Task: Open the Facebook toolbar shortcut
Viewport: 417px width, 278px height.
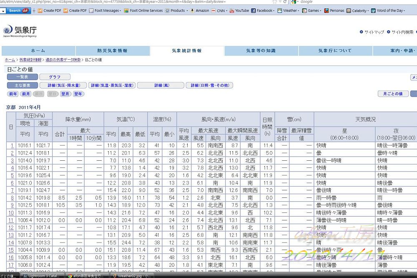Action: click(x=263, y=10)
